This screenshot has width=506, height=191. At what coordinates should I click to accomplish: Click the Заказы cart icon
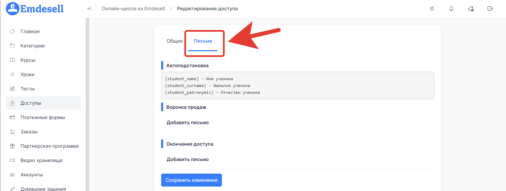click(12, 132)
